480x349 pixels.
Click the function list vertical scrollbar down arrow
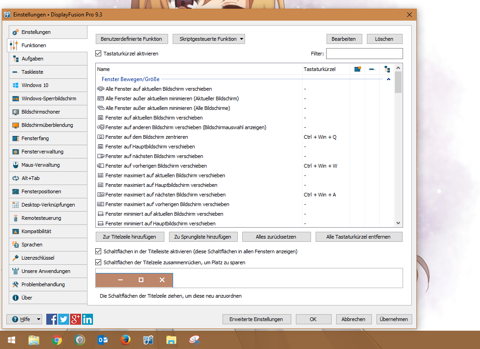(398, 223)
